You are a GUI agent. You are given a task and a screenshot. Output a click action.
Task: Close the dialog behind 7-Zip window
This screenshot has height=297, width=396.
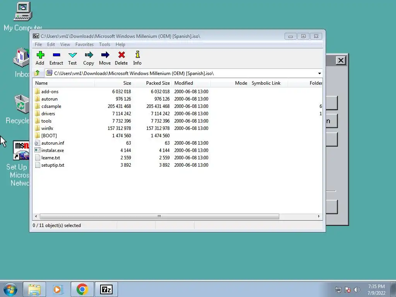[341, 60]
